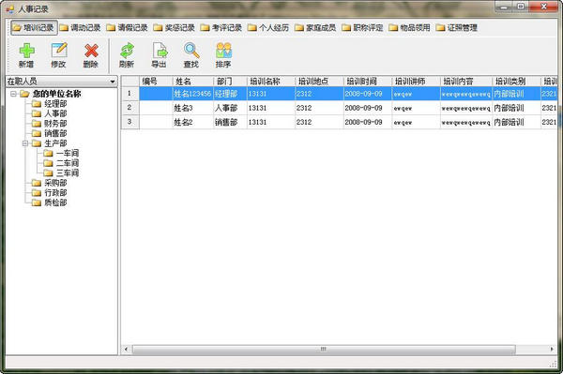Select 一车间 under 生产部
This screenshot has width=563, height=374.
pos(68,153)
